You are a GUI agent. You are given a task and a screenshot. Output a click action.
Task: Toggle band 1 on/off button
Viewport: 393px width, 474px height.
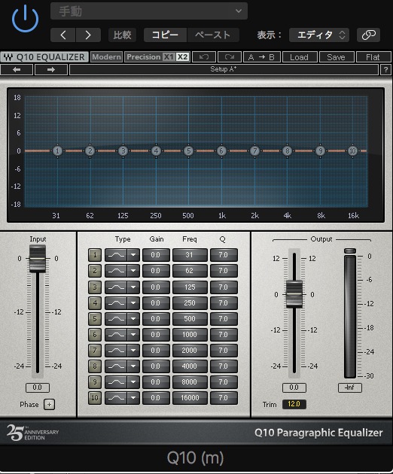point(95,255)
